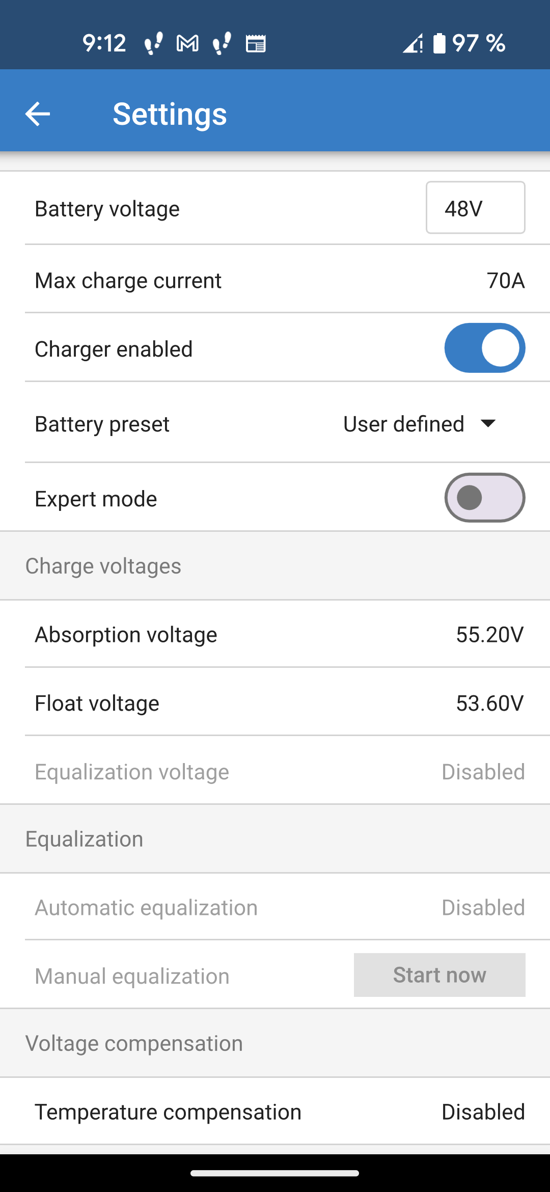
Task: Change the Absorption voltage 55.20V setting
Action: [489, 635]
